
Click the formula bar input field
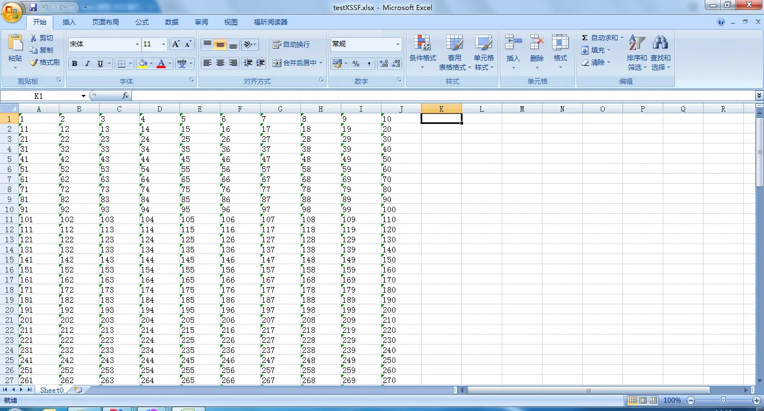[x=442, y=96]
